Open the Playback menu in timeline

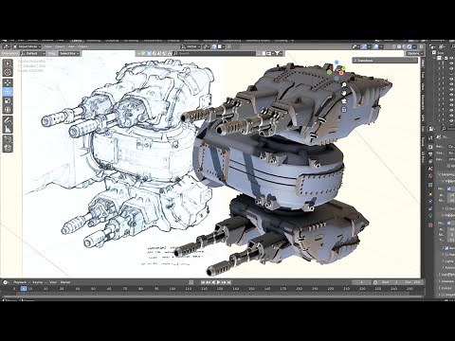point(21,282)
